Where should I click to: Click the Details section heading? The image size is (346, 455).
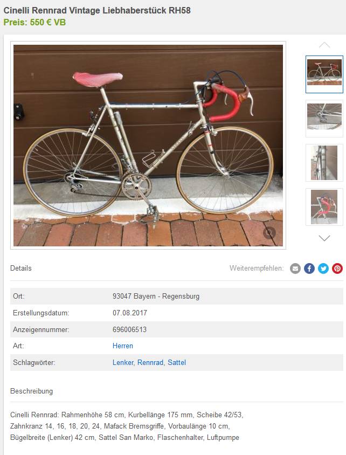tap(21, 268)
